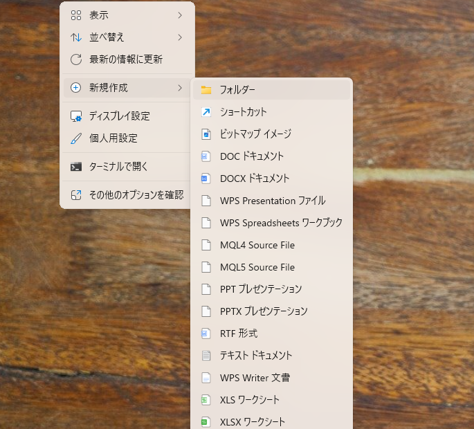Click the WPS Presentation file icon

[x=206, y=201]
